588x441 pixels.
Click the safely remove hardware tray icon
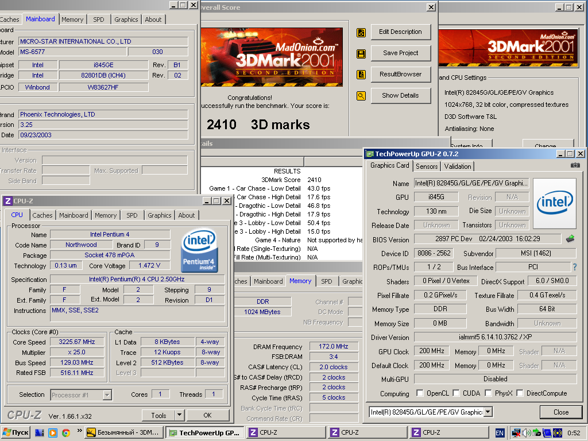click(x=537, y=433)
